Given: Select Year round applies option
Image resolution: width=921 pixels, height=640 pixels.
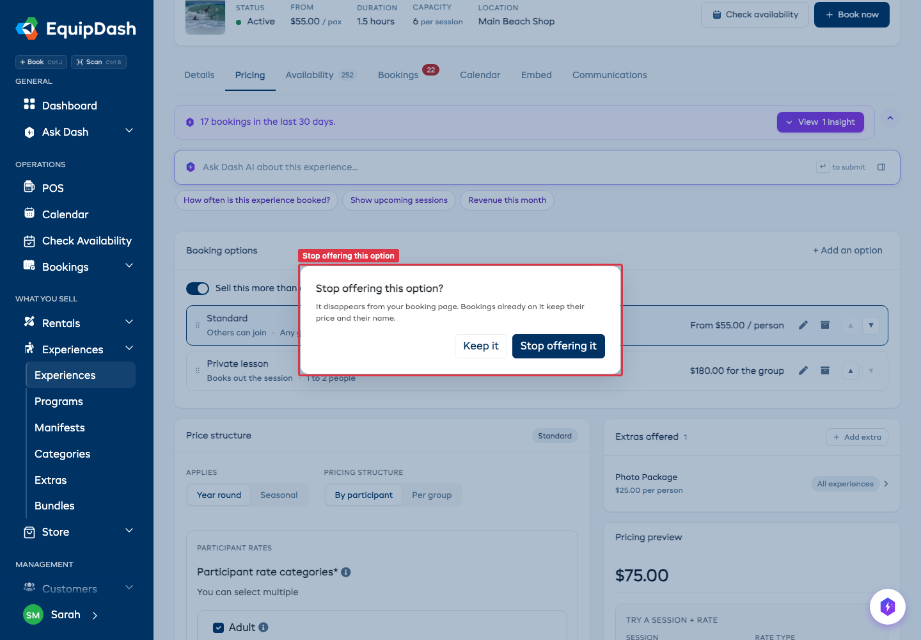Looking at the screenshot, I should click(219, 495).
